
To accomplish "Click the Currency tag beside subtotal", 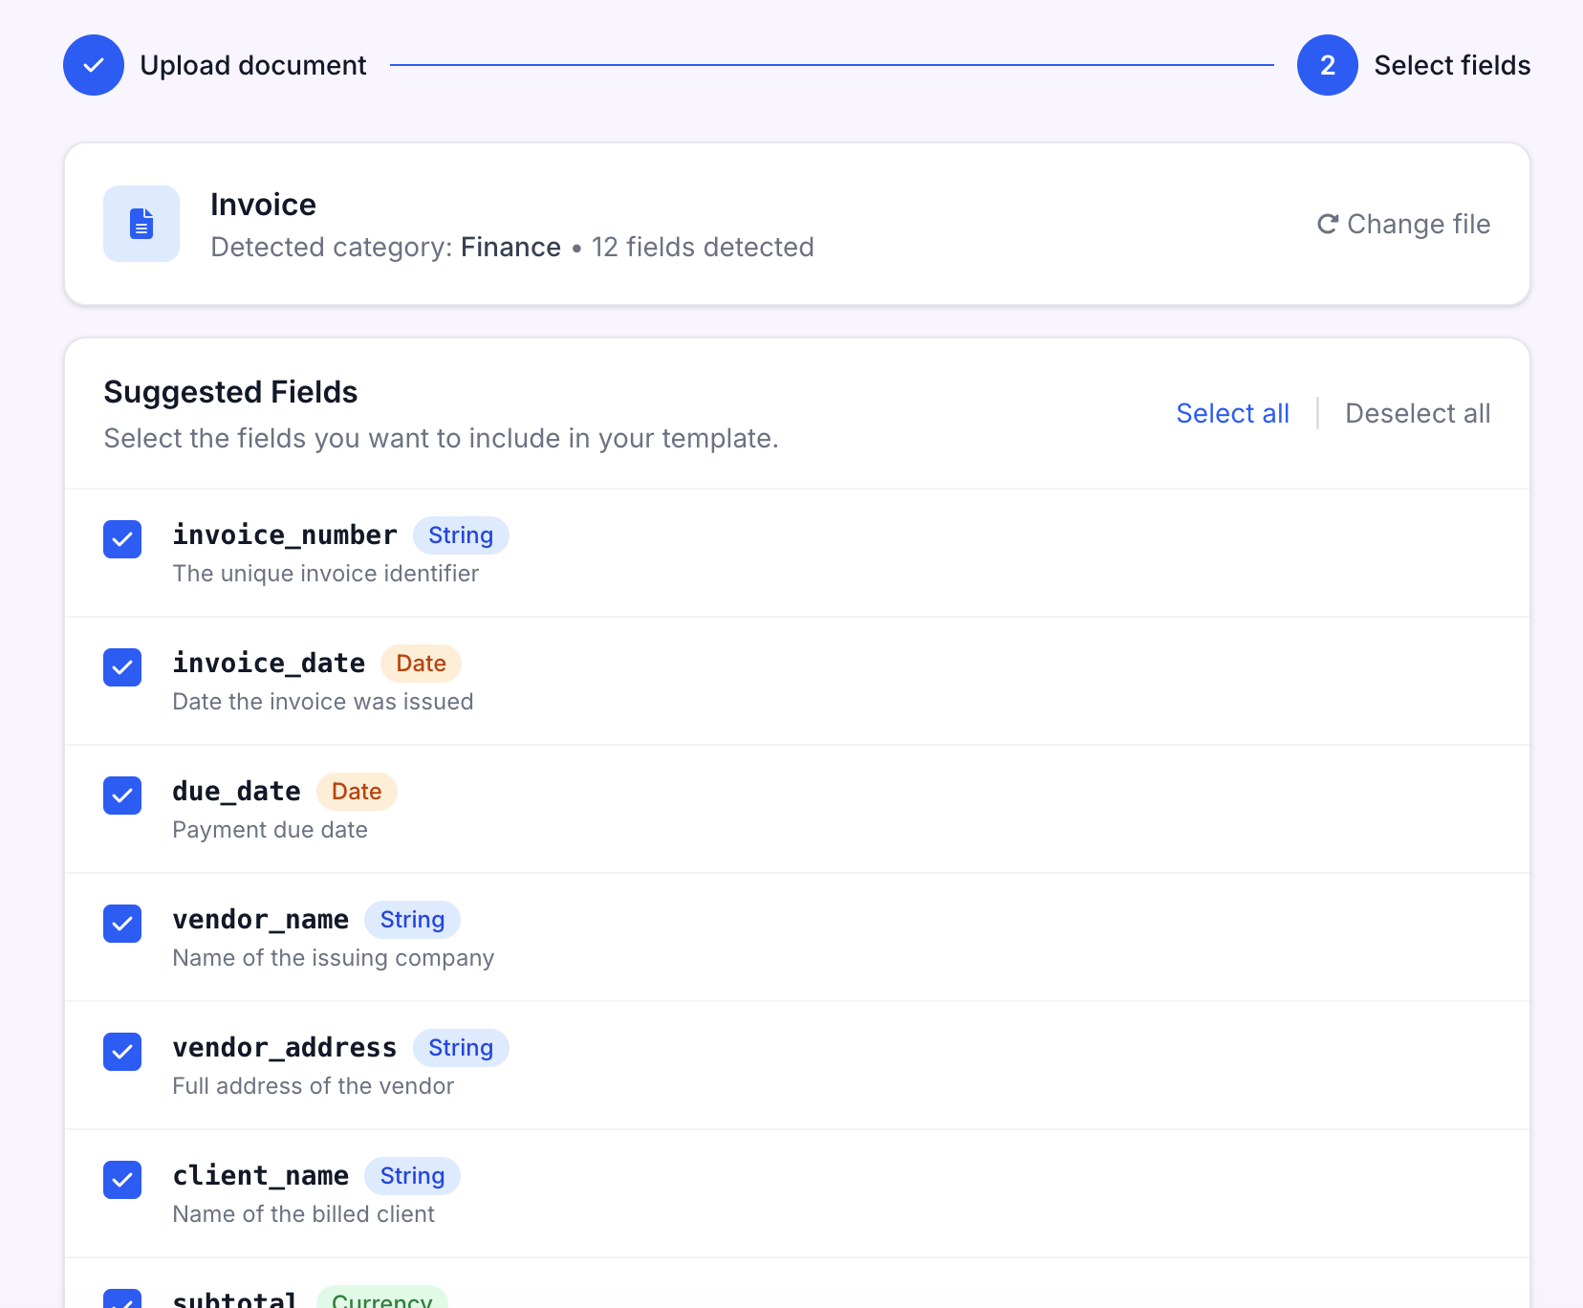I will [x=381, y=1299].
